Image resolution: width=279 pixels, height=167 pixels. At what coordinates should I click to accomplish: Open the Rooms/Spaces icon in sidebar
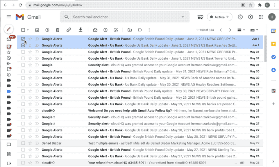click(9, 154)
